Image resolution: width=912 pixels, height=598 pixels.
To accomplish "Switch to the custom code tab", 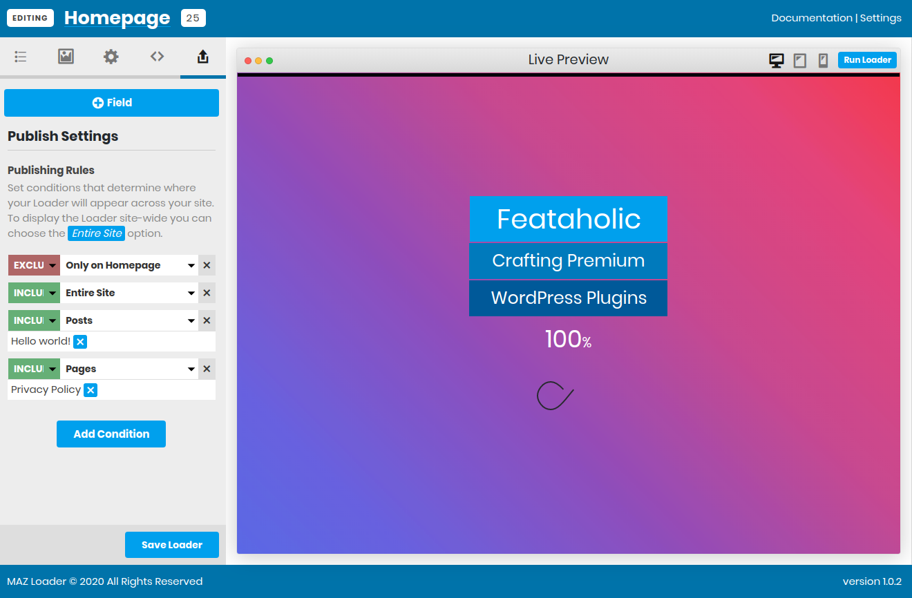I will [157, 57].
